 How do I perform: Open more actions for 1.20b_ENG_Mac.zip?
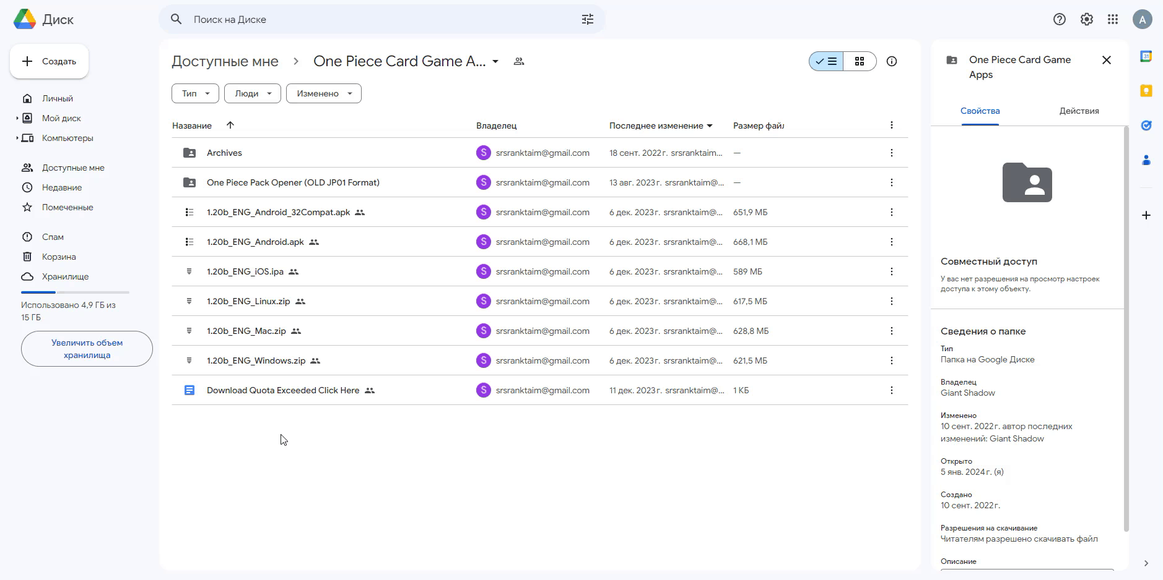(x=891, y=331)
